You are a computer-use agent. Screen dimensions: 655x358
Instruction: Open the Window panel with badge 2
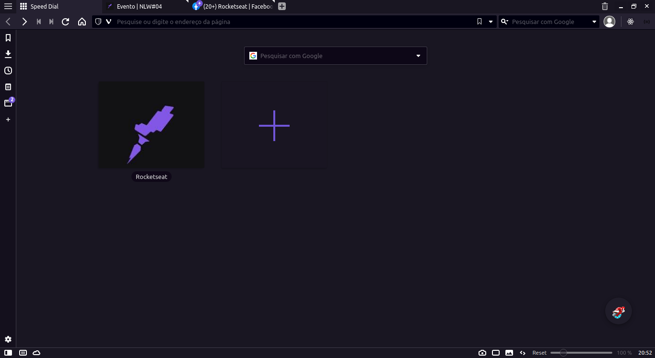8,103
